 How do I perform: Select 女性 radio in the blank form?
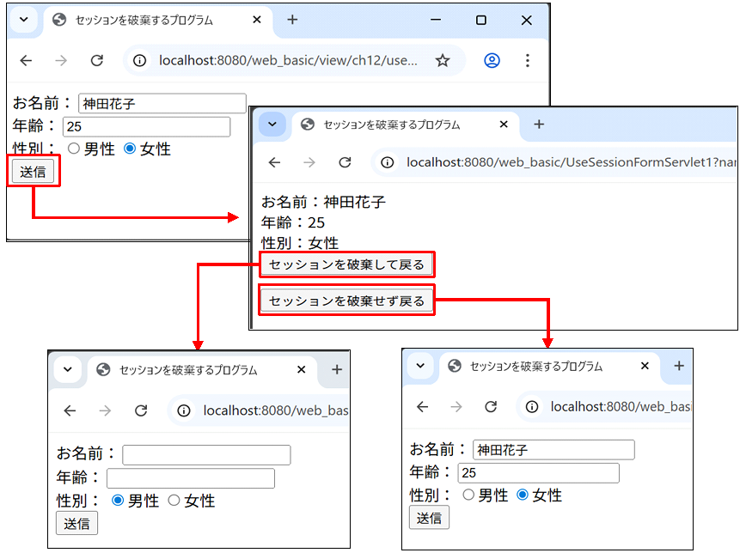[x=174, y=501]
